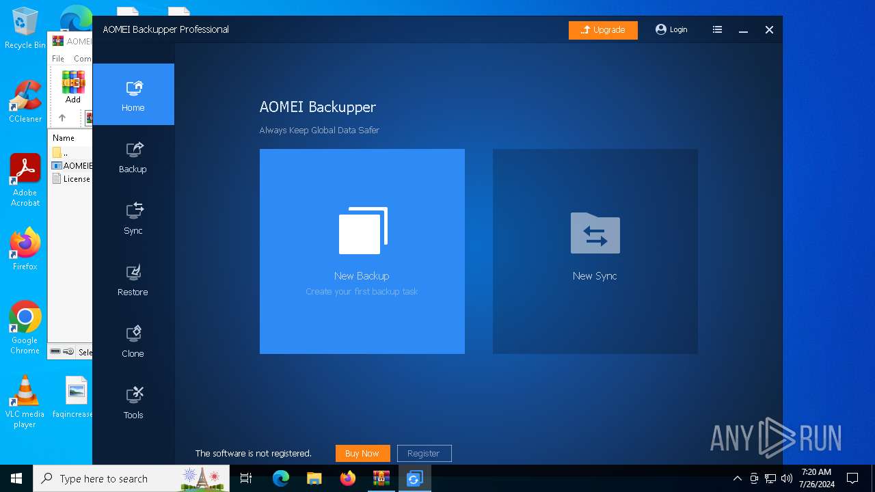Open the Recycle Bin desktop icon

(25, 28)
